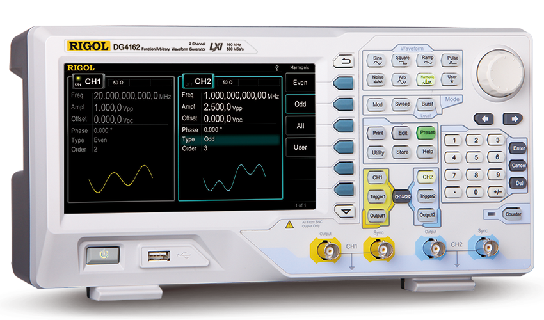
Task: Click the power button
Action: click(x=103, y=255)
